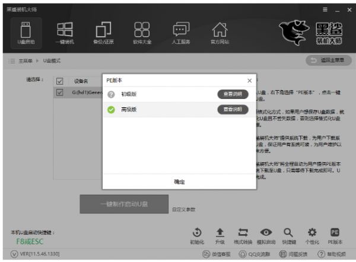The image size is (356, 262).
Task: Select the 初级版 PE option
Action: [179, 94]
